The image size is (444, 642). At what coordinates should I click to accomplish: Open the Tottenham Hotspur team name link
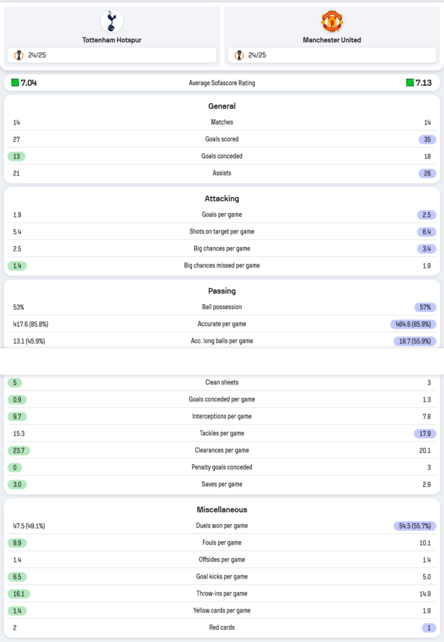111,40
